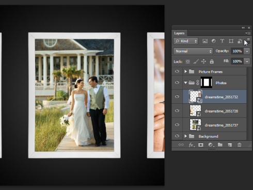
Task: Click the Fill 100% value field
Action: pyautogui.click(x=237, y=61)
